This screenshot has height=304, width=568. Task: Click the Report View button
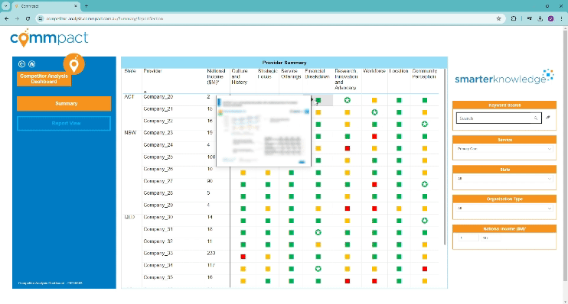(x=64, y=123)
